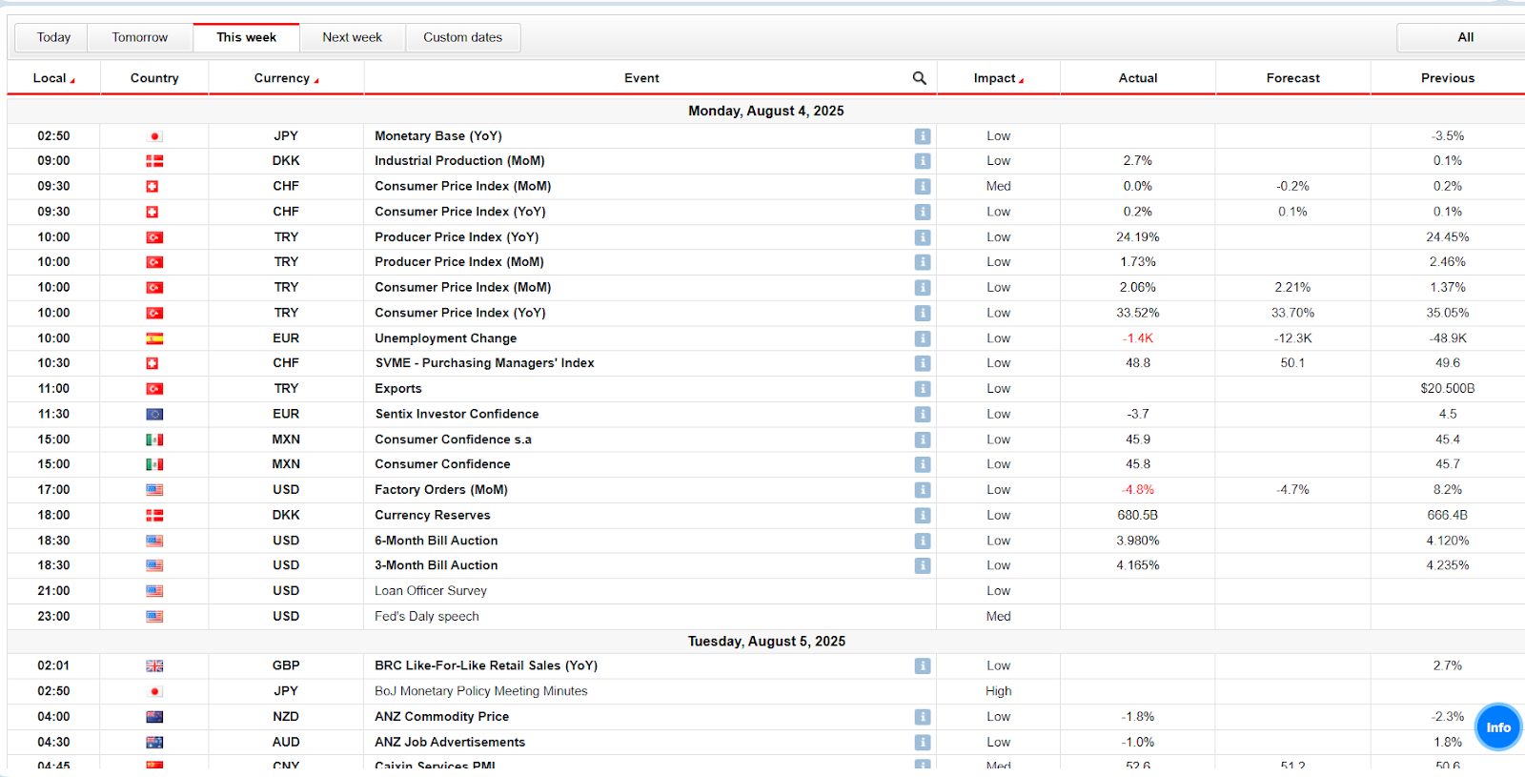Open info for BRC Like-For-Like Retail Sales
Viewport: 1525px width, 777px height.
[922, 666]
